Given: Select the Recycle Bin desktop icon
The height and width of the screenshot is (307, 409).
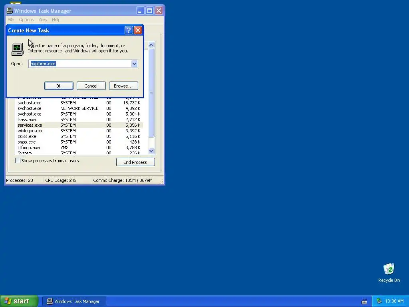Looking at the screenshot, I should 389,273.
